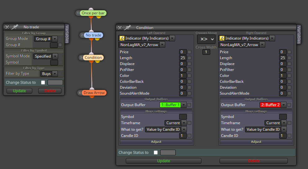Screen dimensions: 308x169
Task: Select the Draw Arrow node
Action: (x=94, y=92)
